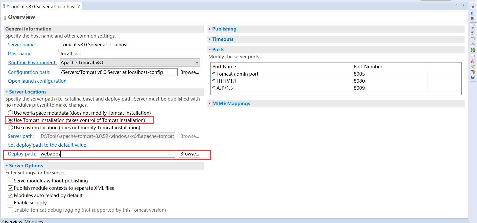This screenshot has height=223, width=477.
Task: Open the stacked yellow cylinders icon
Action: tap(473, 72)
